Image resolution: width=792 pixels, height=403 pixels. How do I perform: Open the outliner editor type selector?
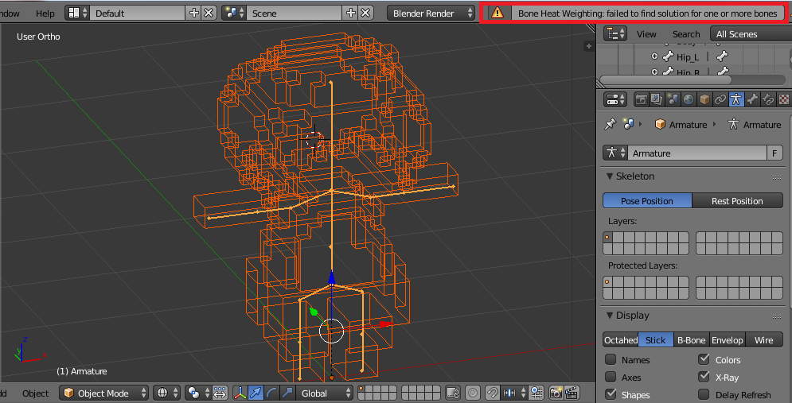(615, 34)
